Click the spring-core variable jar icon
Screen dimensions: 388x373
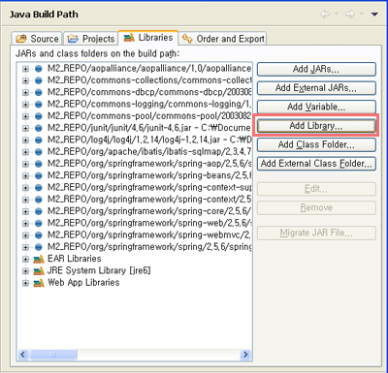(x=39, y=211)
